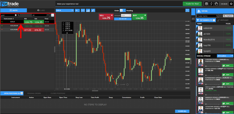Click the Trader Name search field
The height and width of the screenshot is (114, 234).
pos(208,16)
